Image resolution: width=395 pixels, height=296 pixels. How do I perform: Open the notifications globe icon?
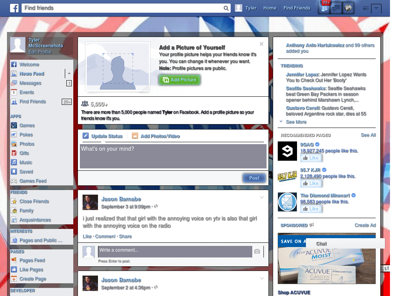tap(348, 8)
